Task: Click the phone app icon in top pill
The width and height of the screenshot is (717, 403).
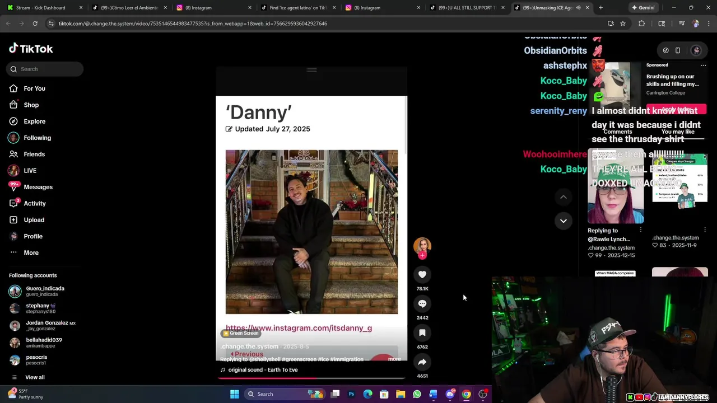Action: (678, 50)
